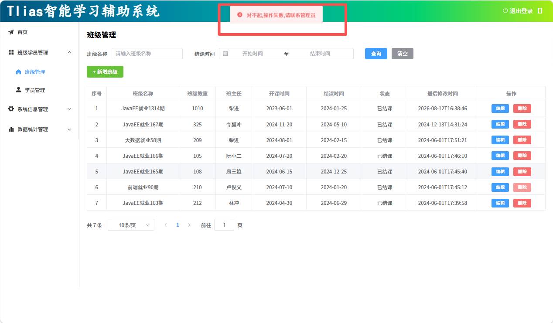The height and width of the screenshot is (323, 553).
Task: Delete the JavaEE就业166期 row
Action: click(x=522, y=156)
